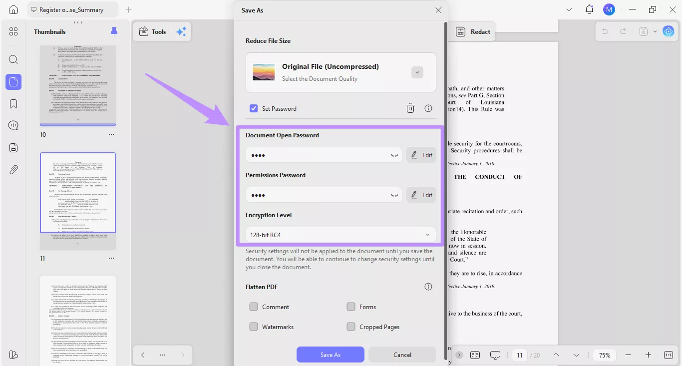The width and height of the screenshot is (682, 366).
Task: Open the Encryption Level 128-bit RC4 dropdown
Action: (341, 235)
